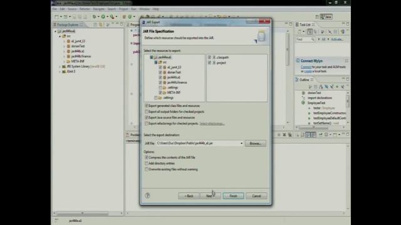This screenshot has height=225, width=401.
Task: Click New Task icon in Task List
Action: (299, 32)
